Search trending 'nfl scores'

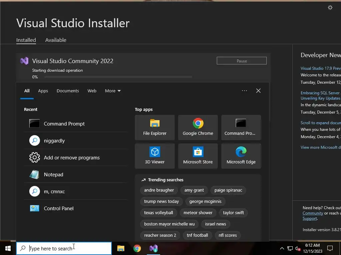point(228,235)
